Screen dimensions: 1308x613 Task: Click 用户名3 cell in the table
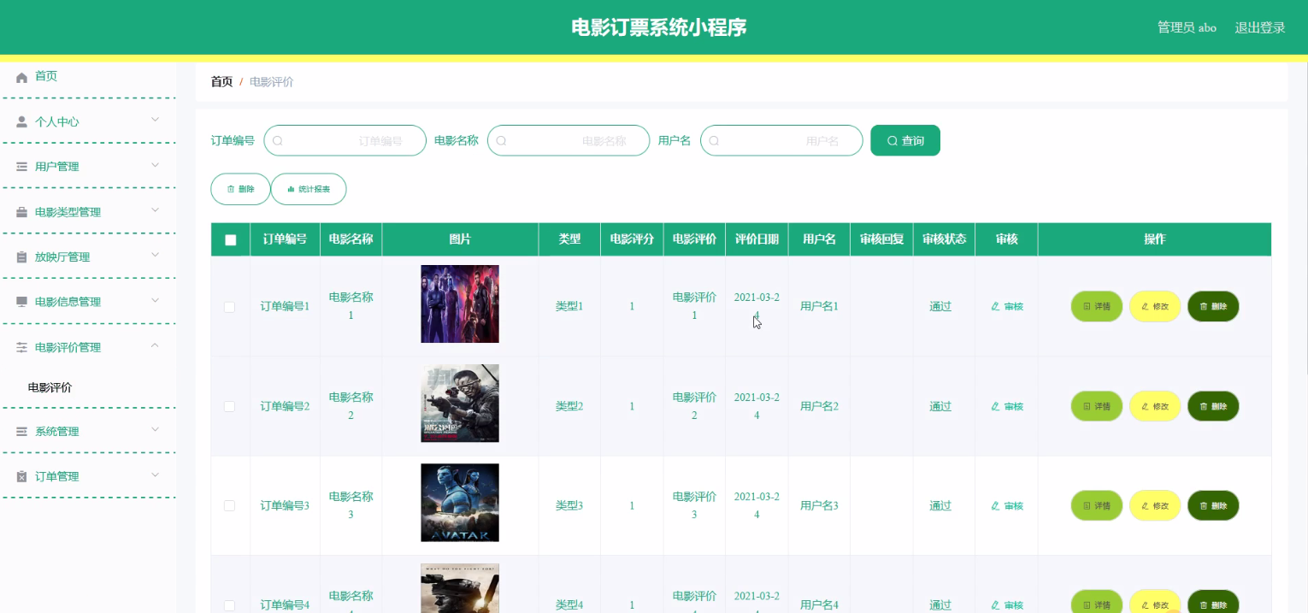pyautogui.click(x=819, y=505)
